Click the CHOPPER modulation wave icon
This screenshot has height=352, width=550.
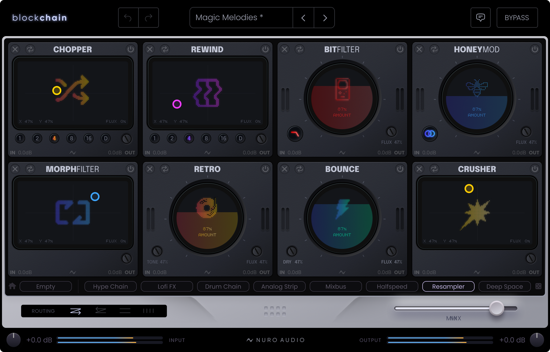tap(73, 152)
